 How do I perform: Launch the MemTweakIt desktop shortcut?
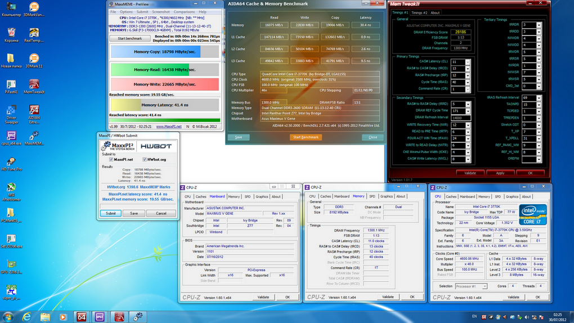tap(34, 87)
